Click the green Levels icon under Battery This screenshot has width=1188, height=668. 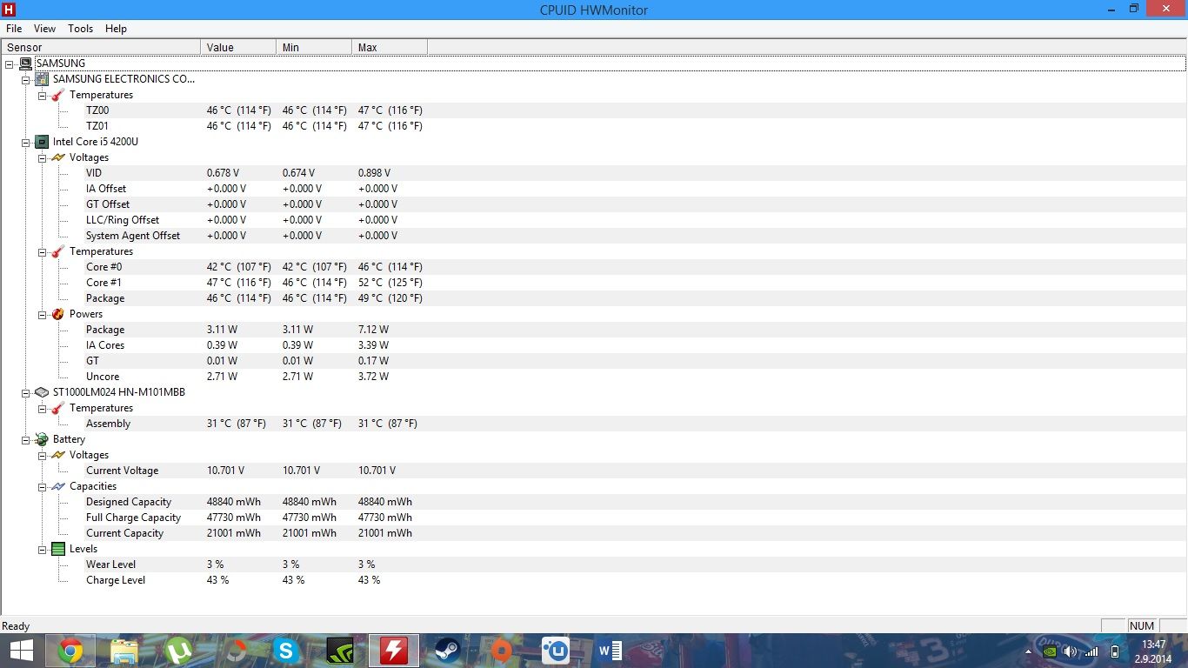[x=58, y=549]
